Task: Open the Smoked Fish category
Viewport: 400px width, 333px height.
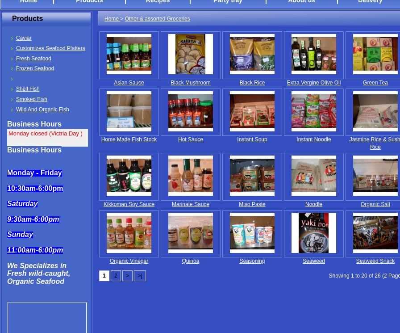Action: coord(32,99)
